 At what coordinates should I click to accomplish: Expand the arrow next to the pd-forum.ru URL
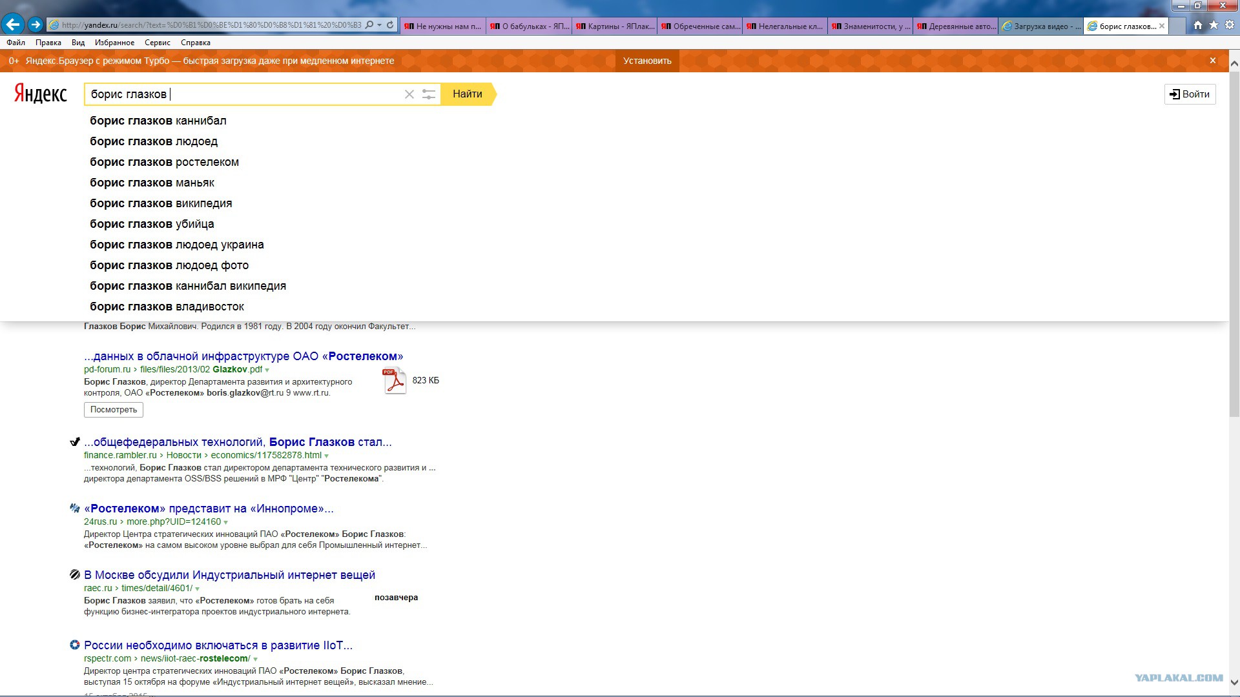coord(267,370)
